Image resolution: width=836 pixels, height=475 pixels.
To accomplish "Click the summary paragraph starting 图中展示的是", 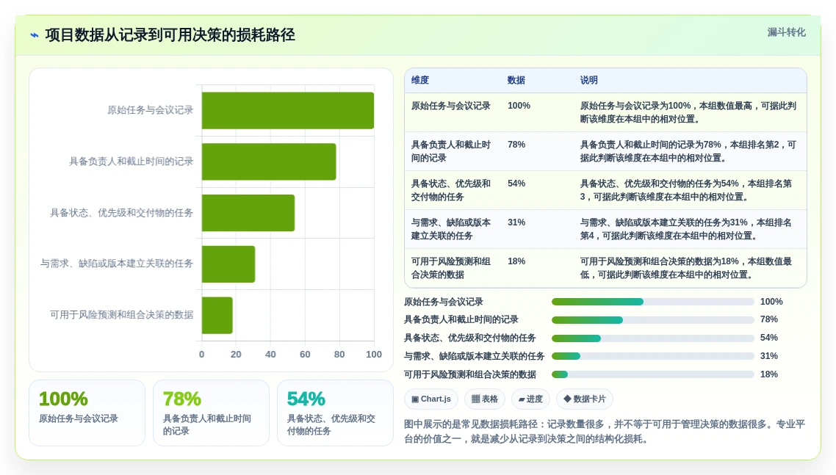I will coord(605,432).
